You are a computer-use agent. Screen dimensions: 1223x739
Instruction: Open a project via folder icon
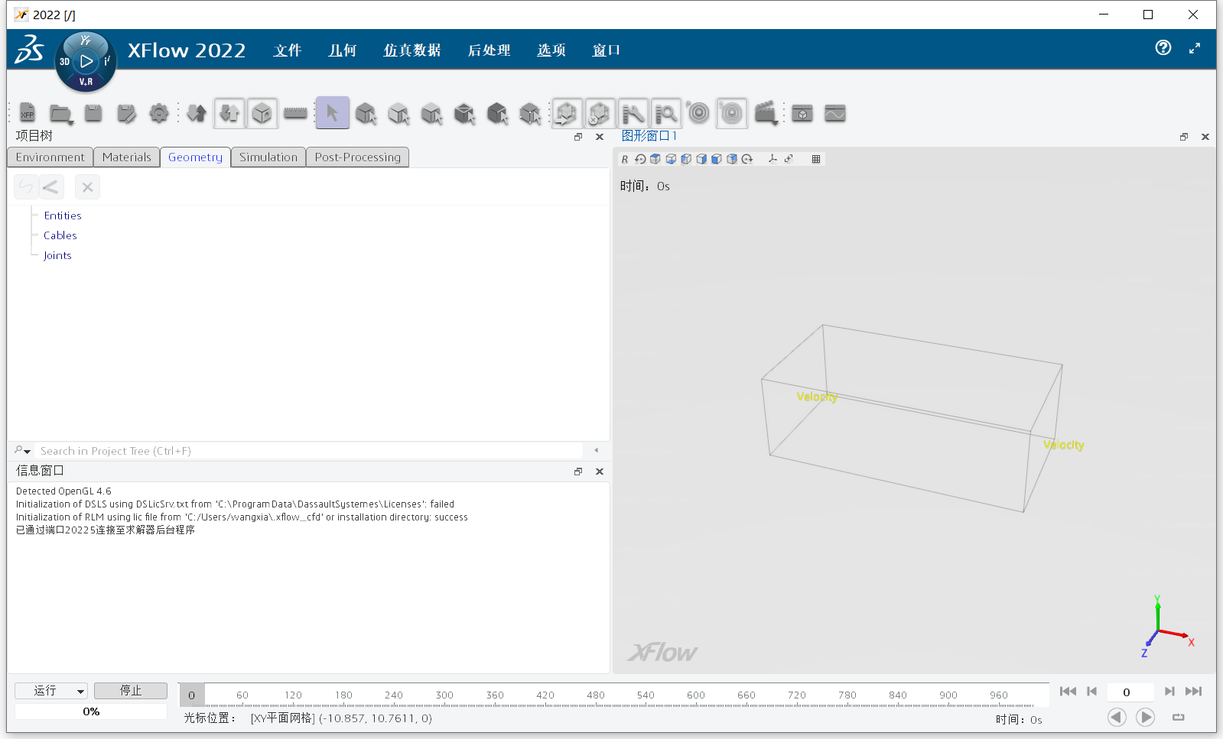[x=60, y=114]
